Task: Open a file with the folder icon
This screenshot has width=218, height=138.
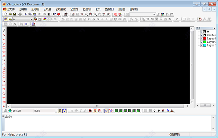Action: (x=10, y=14)
